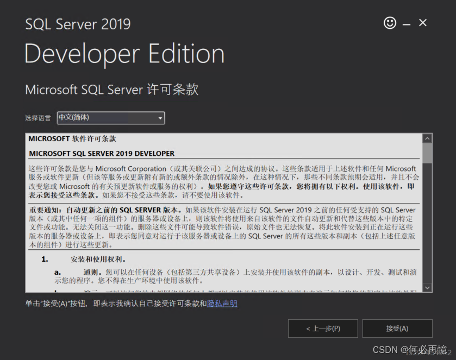This screenshot has width=456, height=360.
Task: Click the SQL Server 2019 title text
Action: pos(78,24)
